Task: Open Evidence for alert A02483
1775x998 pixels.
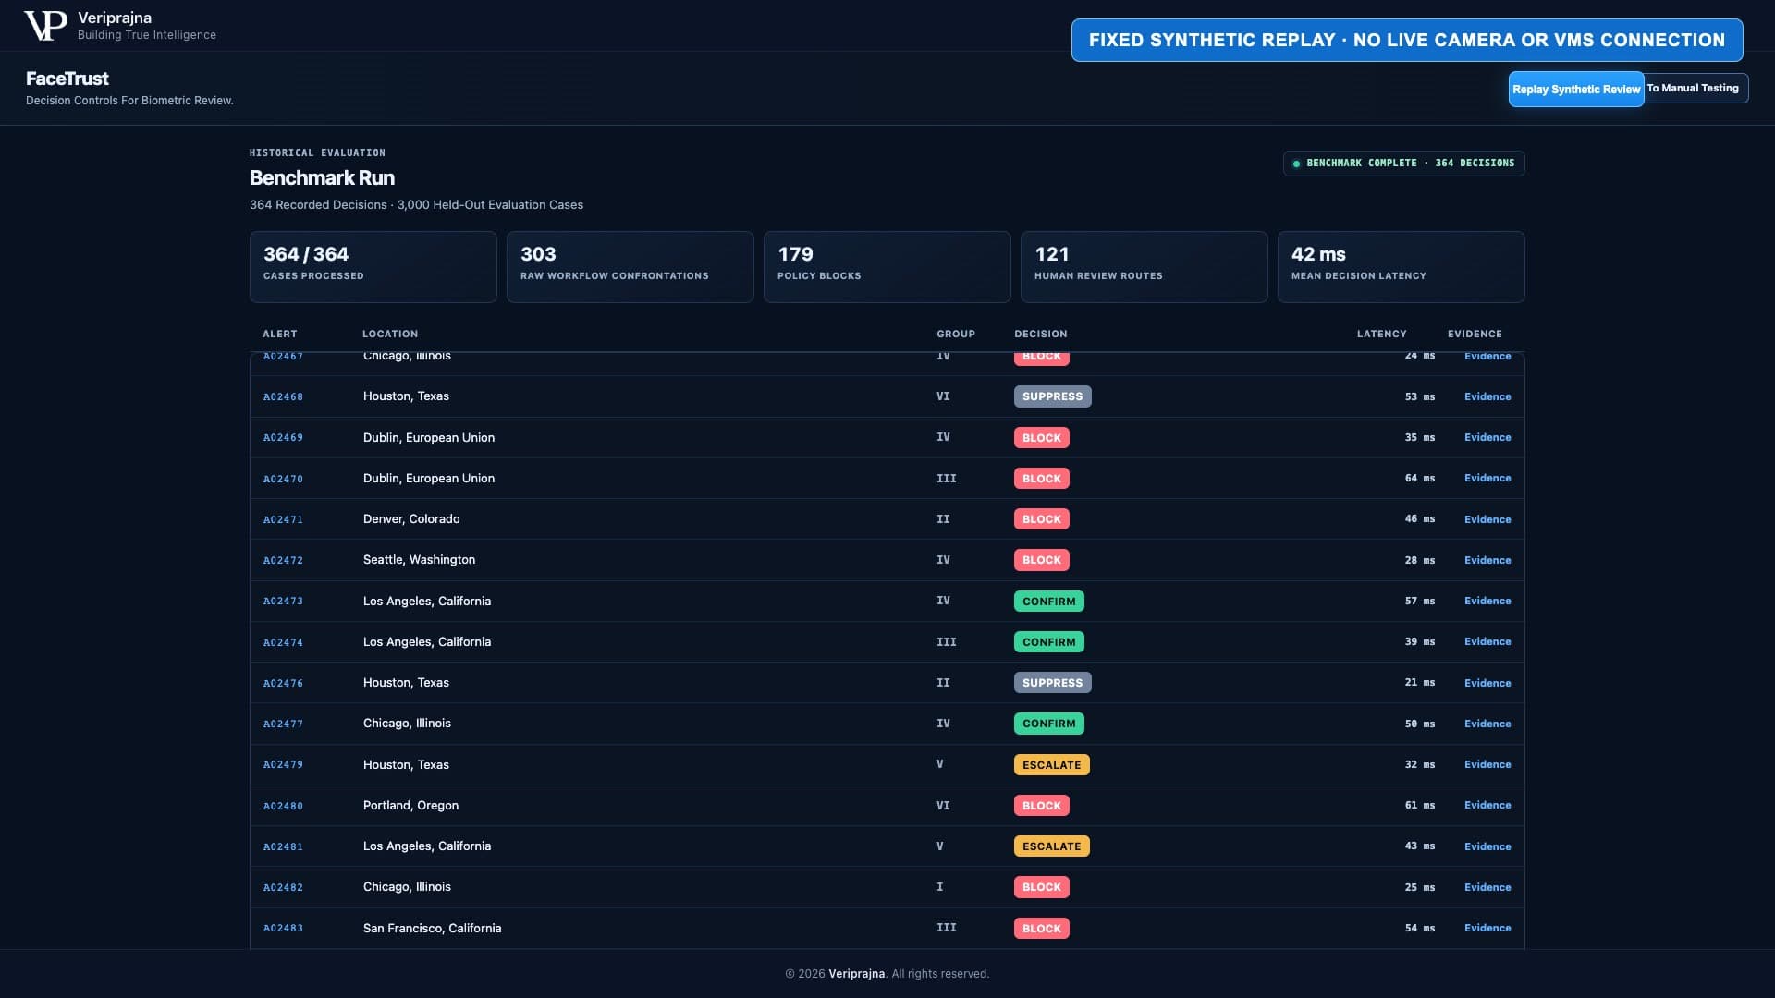Action: (x=1487, y=928)
